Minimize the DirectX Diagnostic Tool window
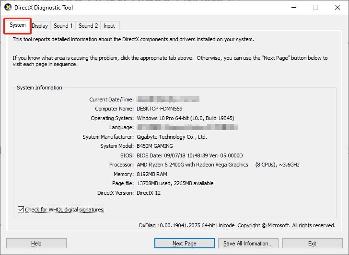The height and width of the screenshot is (255, 349). coord(294,7)
